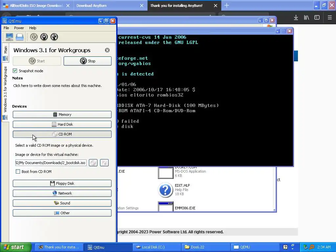This screenshot has height=252, width=336.
Task: Close the QEMU console window
Action: [x=289, y=31]
